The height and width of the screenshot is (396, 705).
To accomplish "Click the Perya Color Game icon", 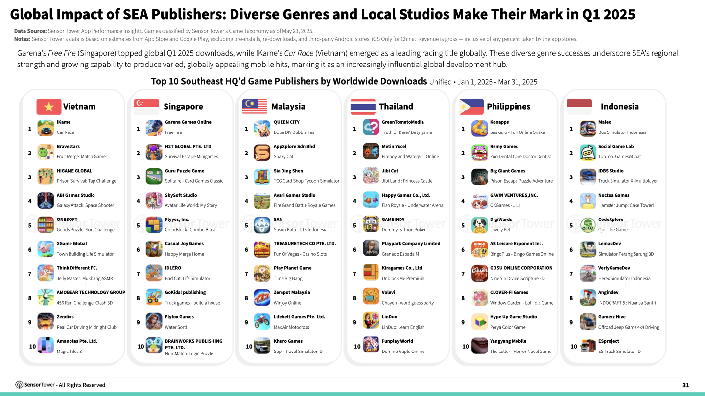I will click(480, 322).
